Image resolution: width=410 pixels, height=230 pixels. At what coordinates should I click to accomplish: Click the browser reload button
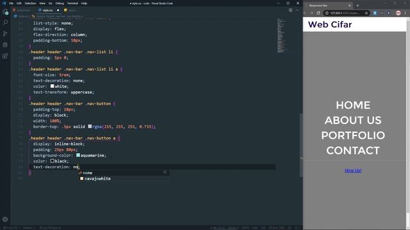[318, 13]
